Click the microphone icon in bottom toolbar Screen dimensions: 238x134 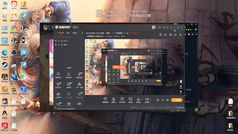tap(138, 99)
